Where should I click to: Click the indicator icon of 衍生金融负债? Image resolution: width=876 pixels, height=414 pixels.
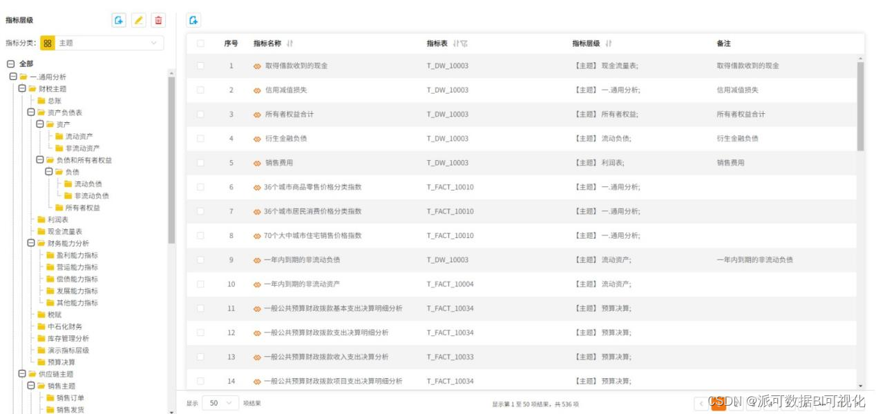pyautogui.click(x=257, y=139)
